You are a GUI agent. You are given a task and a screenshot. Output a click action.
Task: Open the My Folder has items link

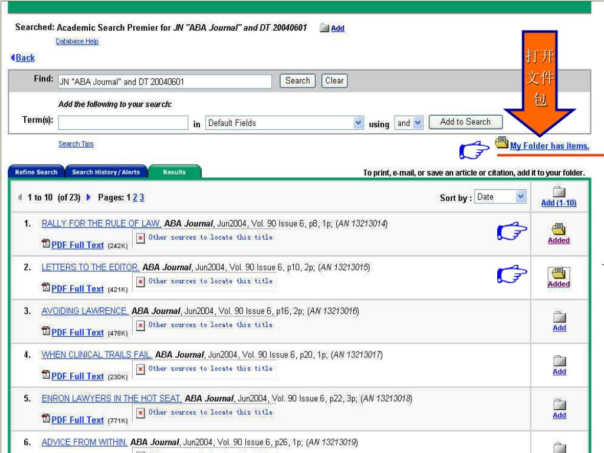pyautogui.click(x=550, y=146)
